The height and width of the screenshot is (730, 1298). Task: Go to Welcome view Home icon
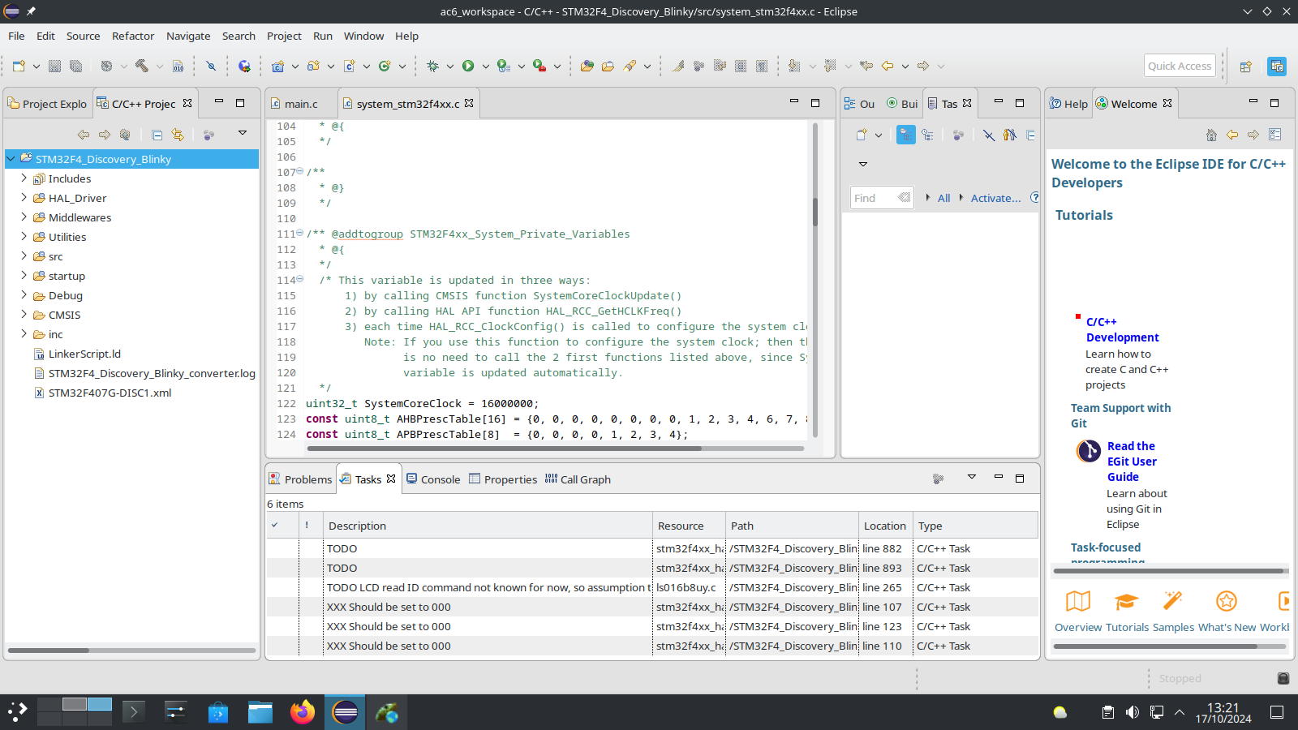pyautogui.click(x=1211, y=135)
